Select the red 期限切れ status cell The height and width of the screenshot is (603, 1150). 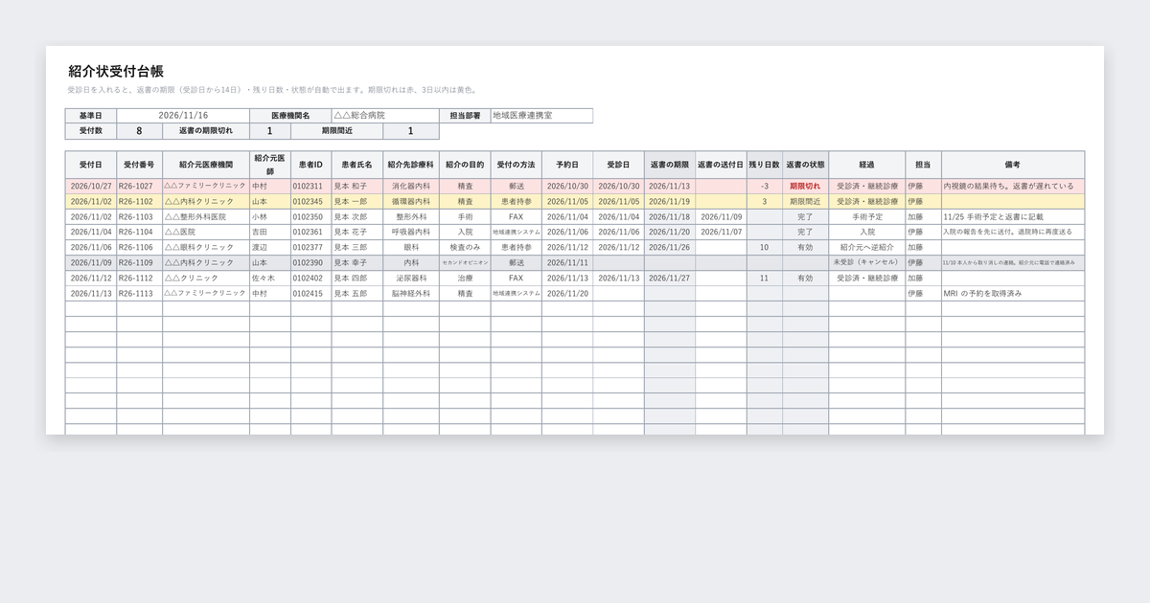[x=805, y=187]
